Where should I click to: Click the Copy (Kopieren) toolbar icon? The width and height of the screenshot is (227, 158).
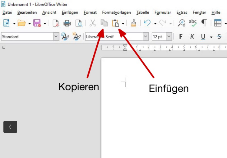[x=104, y=23]
